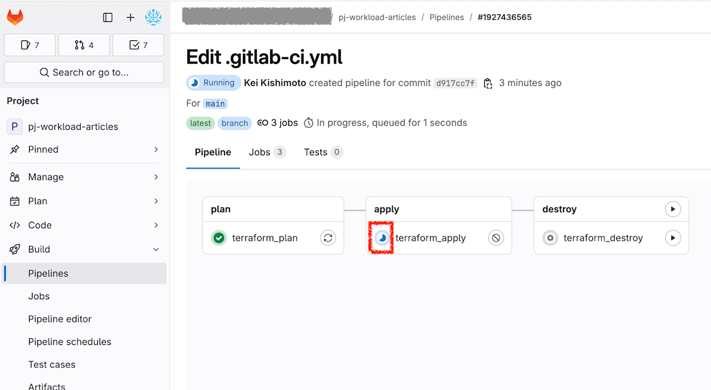The width and height of the screenshot is (711, 390).
Task: Click Pipelines breadcrumb link
Action: [447, 17]
